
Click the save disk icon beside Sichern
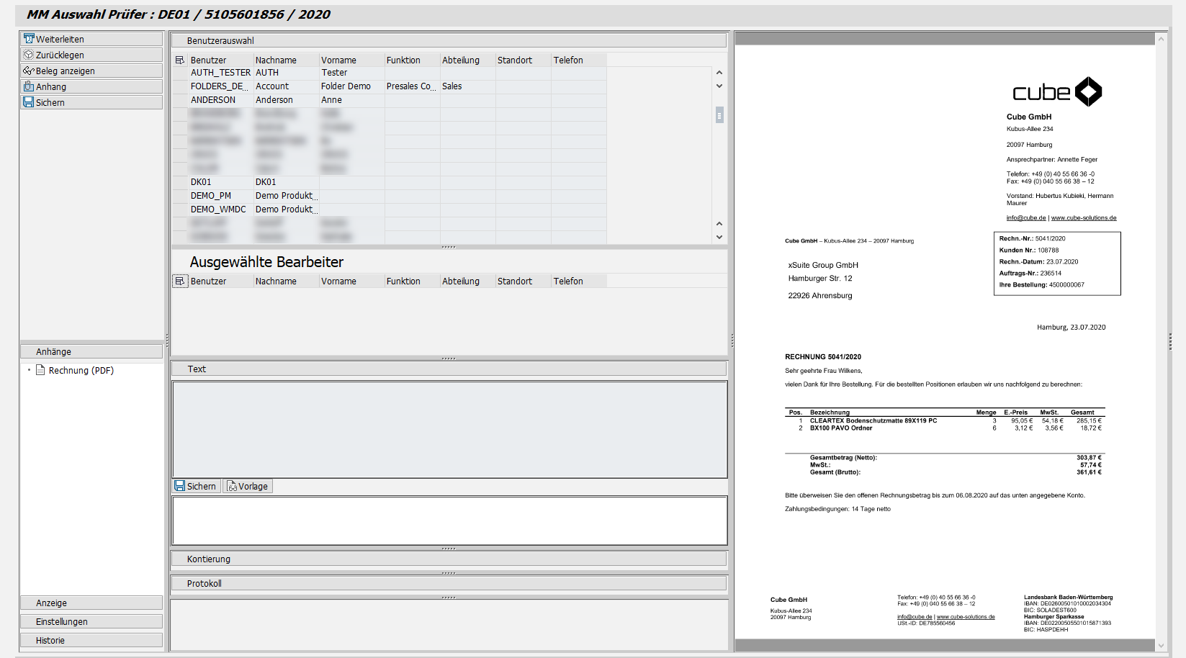point(28,102)
